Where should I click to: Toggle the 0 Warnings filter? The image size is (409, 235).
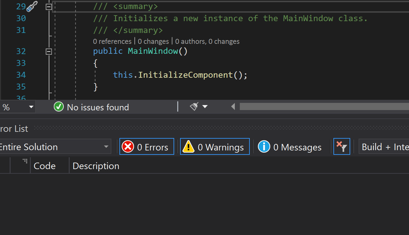click(x=215, y=147)
